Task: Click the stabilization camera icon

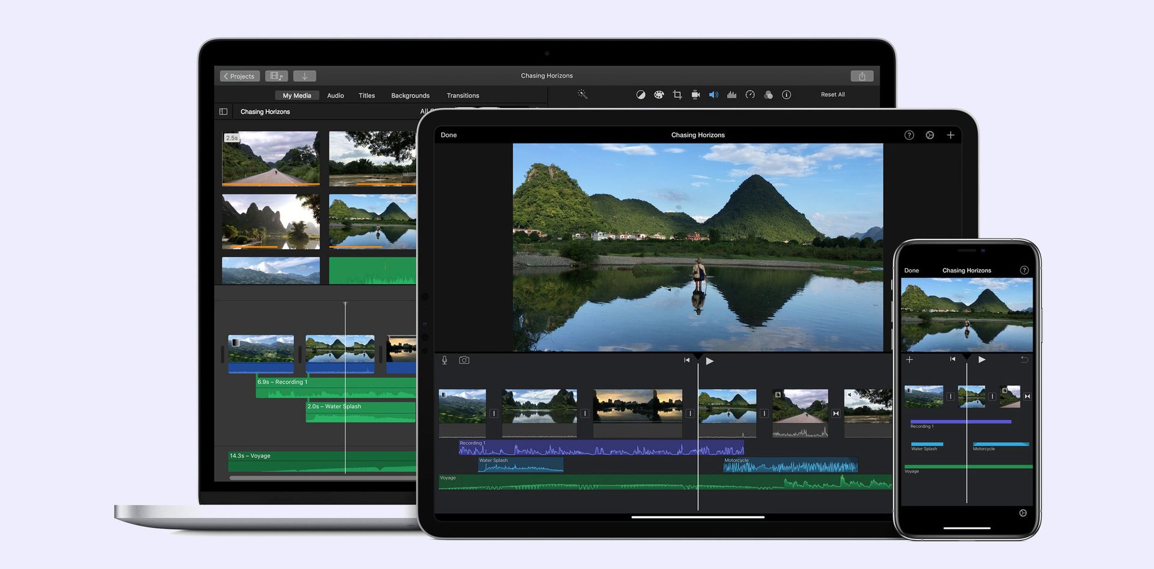Action: pyautogui.click(x=695, y=95)
